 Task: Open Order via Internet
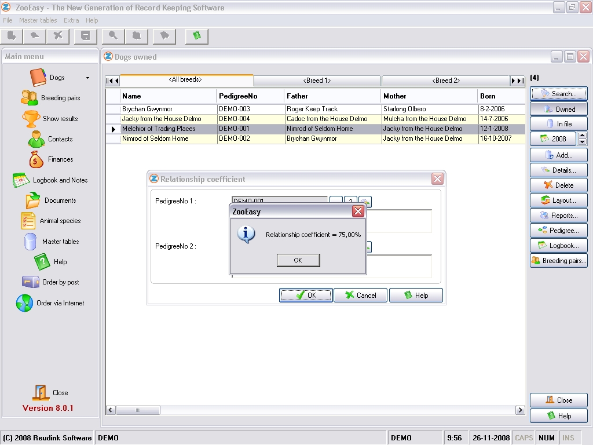pos(50,302)
